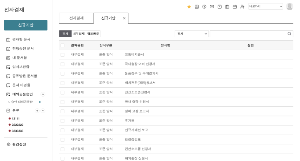Toggle the select-all checkbox in table header
Viewport: 300px width, 161px height.
pyautogui.click(x=62, y=45)
